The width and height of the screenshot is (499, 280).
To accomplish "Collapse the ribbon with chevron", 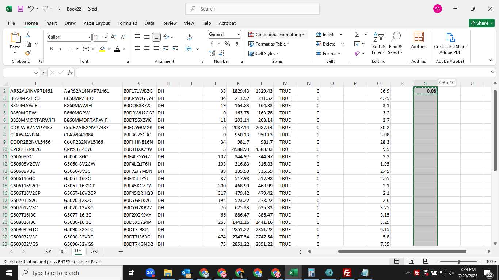I will pyautogui.click(x=490, y=60).
